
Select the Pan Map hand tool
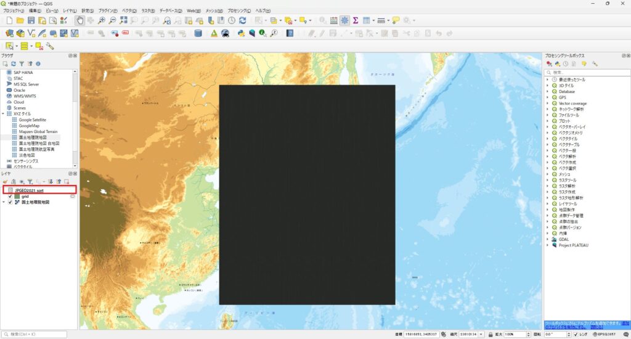(x=79, y=20)
